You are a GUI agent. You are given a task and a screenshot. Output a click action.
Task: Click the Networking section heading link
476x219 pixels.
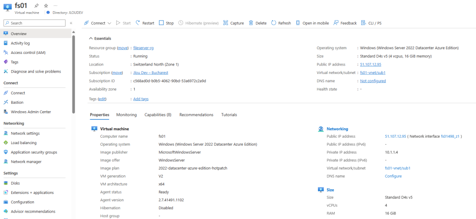click(337, 129)
